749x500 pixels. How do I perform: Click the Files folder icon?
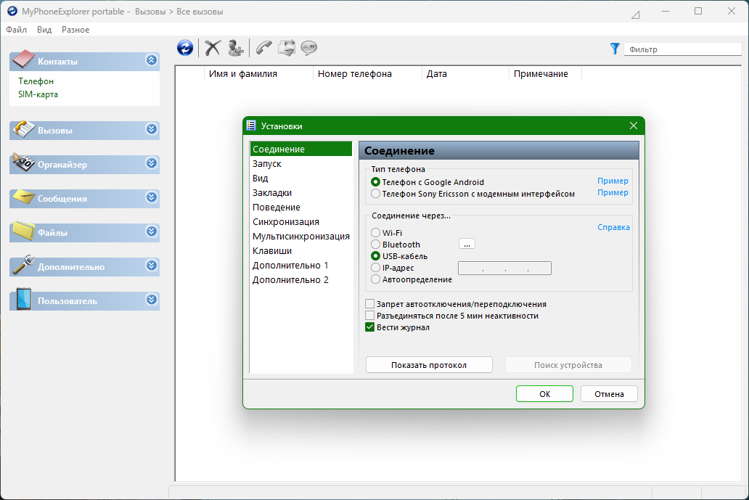23,231
